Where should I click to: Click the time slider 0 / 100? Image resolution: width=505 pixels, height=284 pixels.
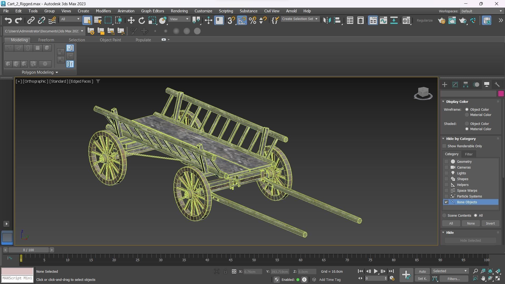click(x=28, y=250)
